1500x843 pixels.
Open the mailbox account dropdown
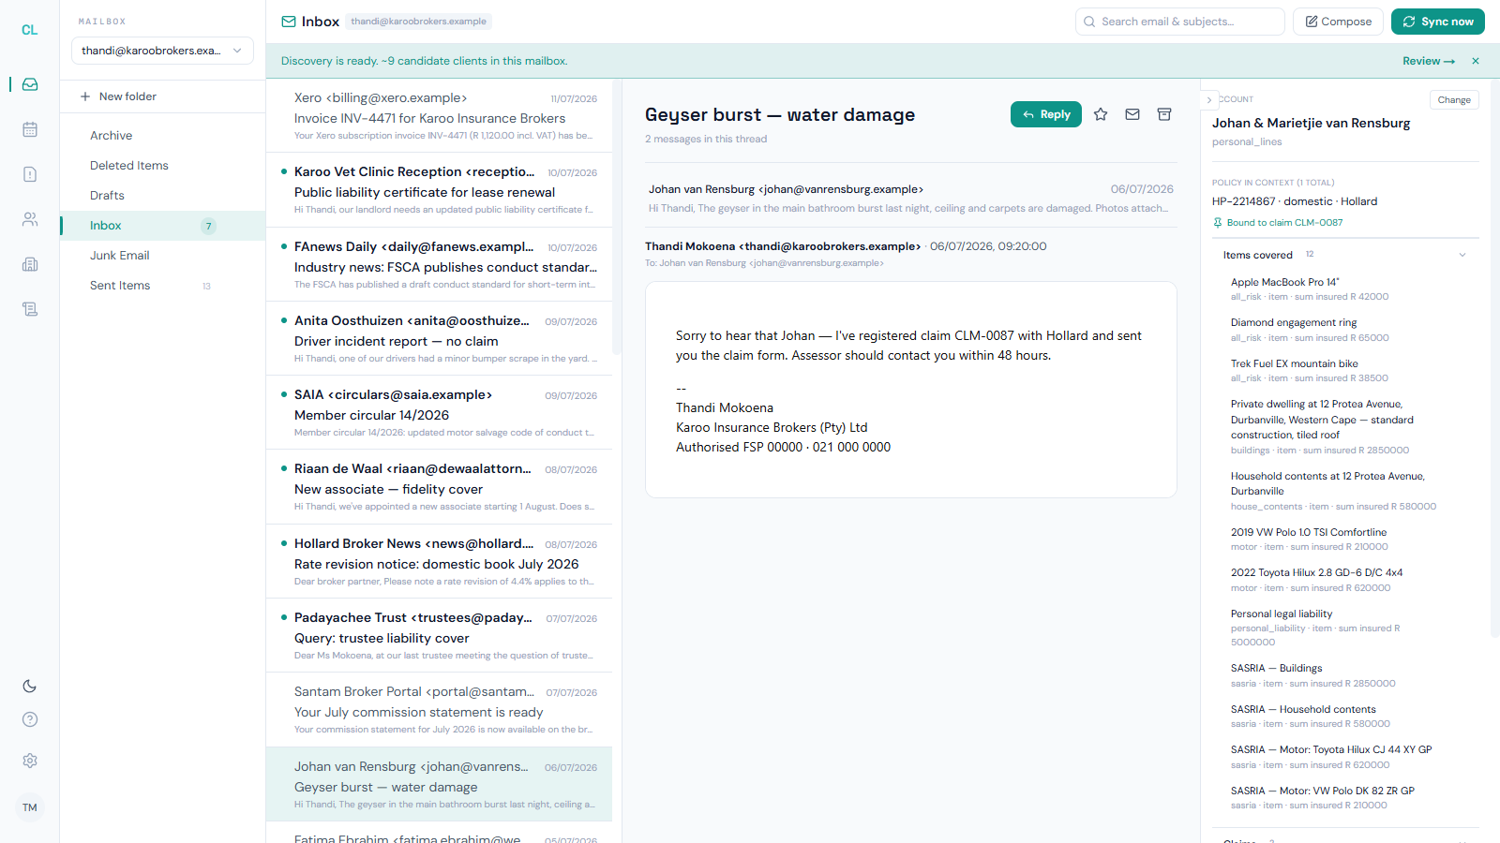162,51
